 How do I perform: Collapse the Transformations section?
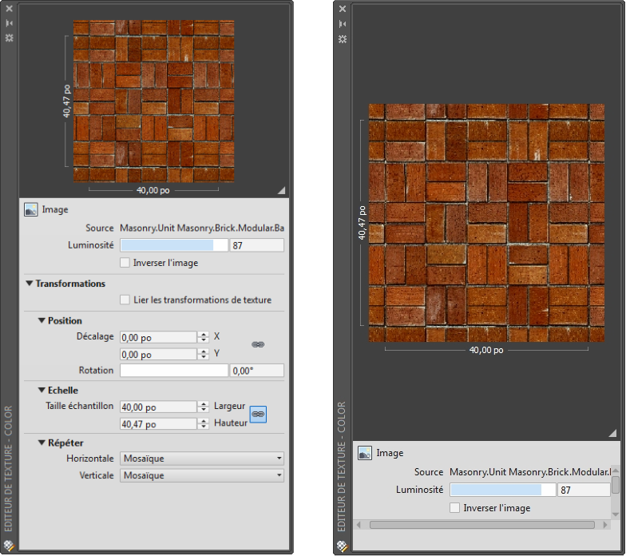pos(30,284)
